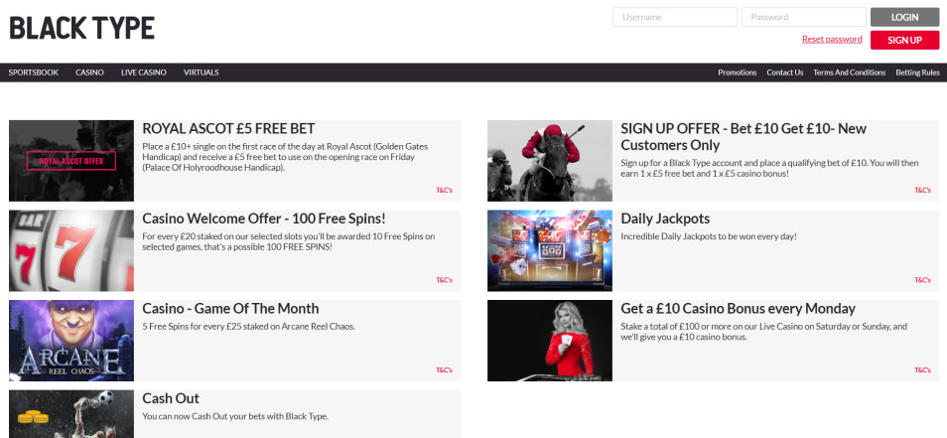
Task: Click 'Stake a total of £100 or more' text
Action: click(x=764, y=332)
